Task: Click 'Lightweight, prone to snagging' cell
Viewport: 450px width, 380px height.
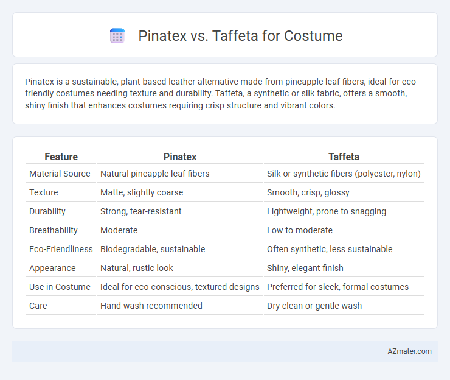Action: (327, 211)
